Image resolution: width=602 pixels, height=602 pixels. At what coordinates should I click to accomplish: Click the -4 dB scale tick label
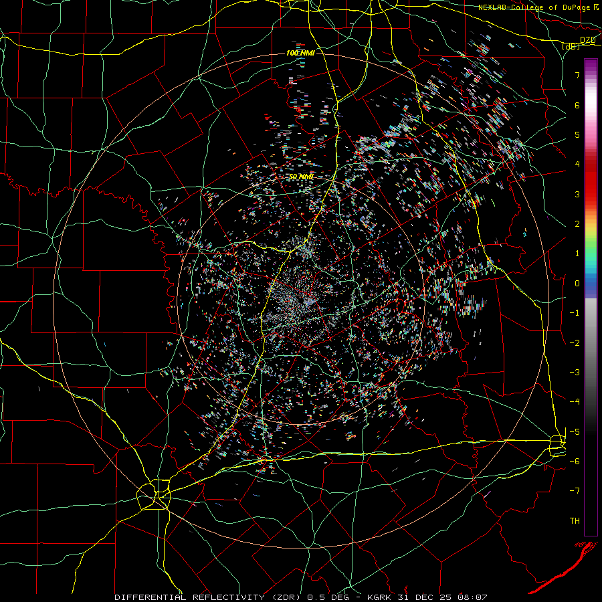575,402
